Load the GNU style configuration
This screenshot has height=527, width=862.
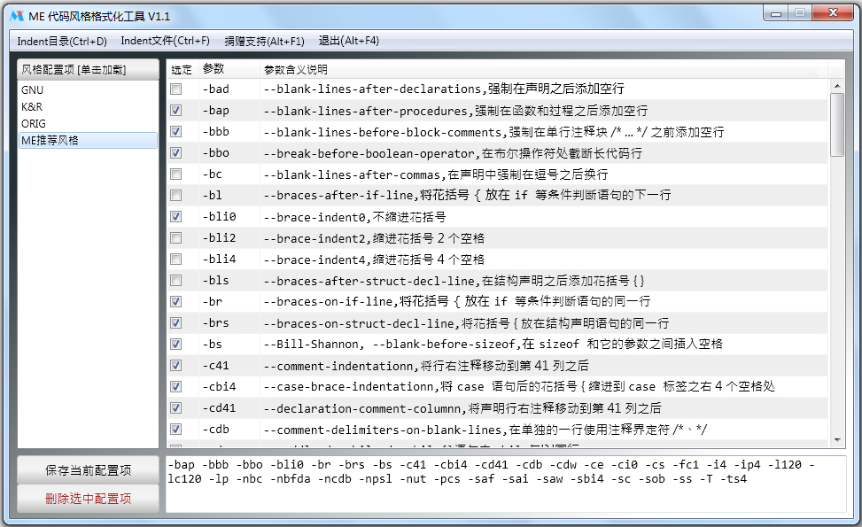[x=88, y=90]
